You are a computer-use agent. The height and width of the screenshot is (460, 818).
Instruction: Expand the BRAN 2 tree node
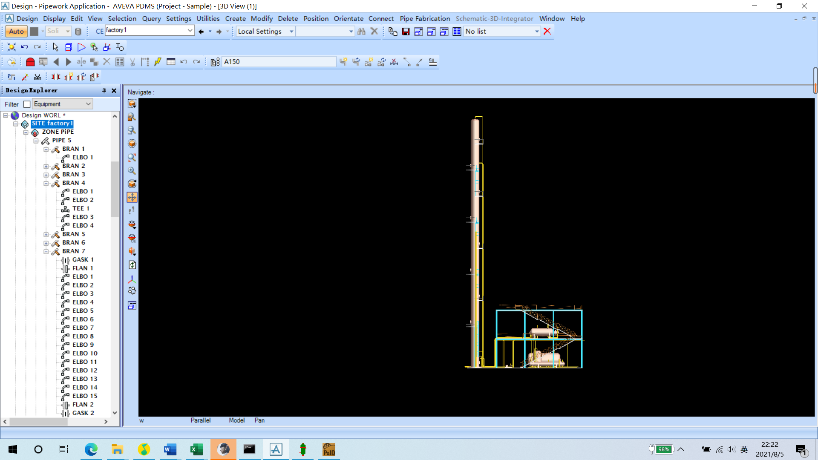pos(46,166)
